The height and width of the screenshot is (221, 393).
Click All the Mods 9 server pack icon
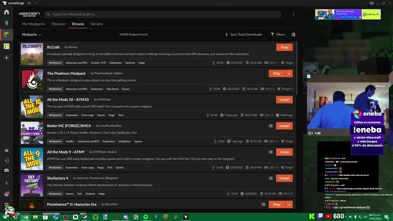[x=271, y=152]
